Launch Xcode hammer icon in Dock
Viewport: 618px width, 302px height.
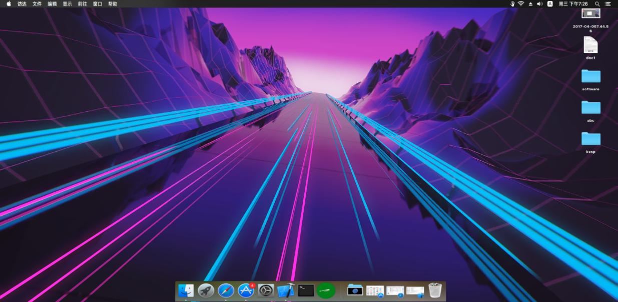[286, 290]
